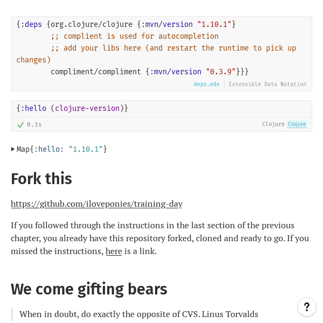The width and height of the screenshot is (323, 323).
Task: Click the gray Clojure language label
Action: [273, 124]
